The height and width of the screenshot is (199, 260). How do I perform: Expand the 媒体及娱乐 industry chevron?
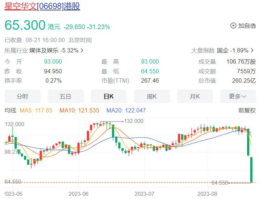coord(82,50)
